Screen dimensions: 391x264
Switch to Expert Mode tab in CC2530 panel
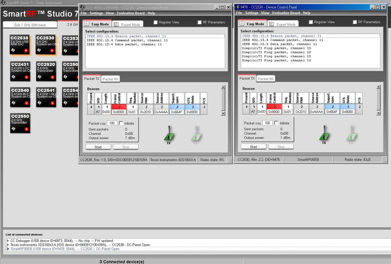coord(283,24)
